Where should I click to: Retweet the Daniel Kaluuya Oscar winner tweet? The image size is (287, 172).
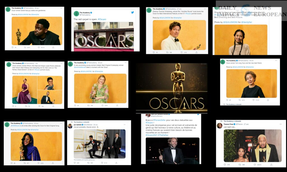tap(25, 47)
